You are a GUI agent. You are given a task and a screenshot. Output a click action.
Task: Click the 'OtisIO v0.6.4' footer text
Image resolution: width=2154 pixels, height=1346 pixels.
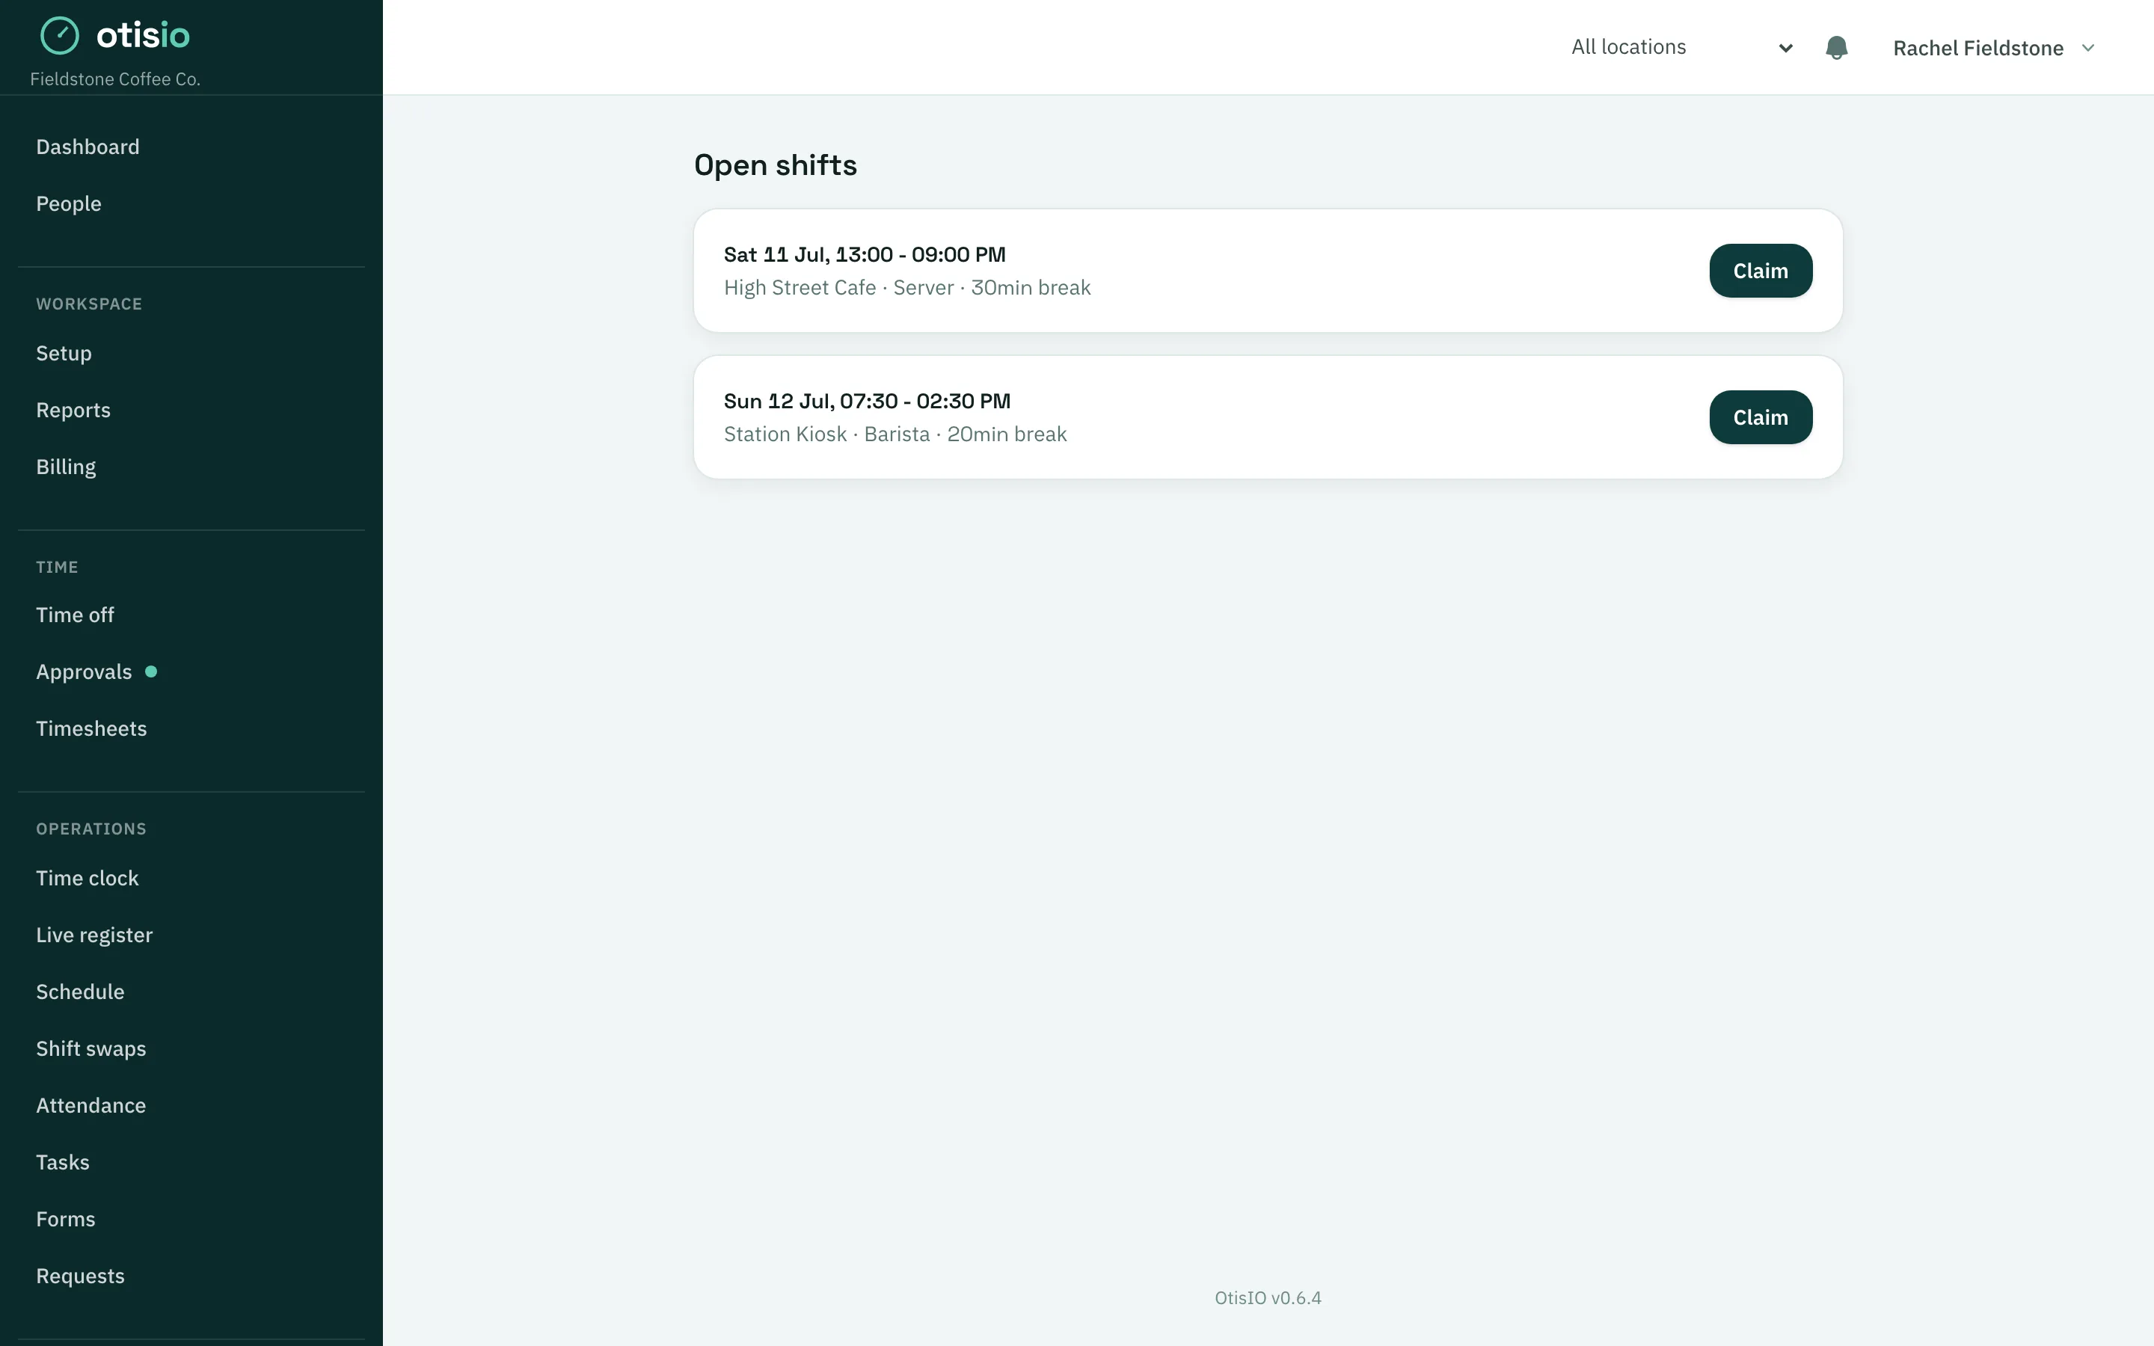[x=1268, y=1298]
